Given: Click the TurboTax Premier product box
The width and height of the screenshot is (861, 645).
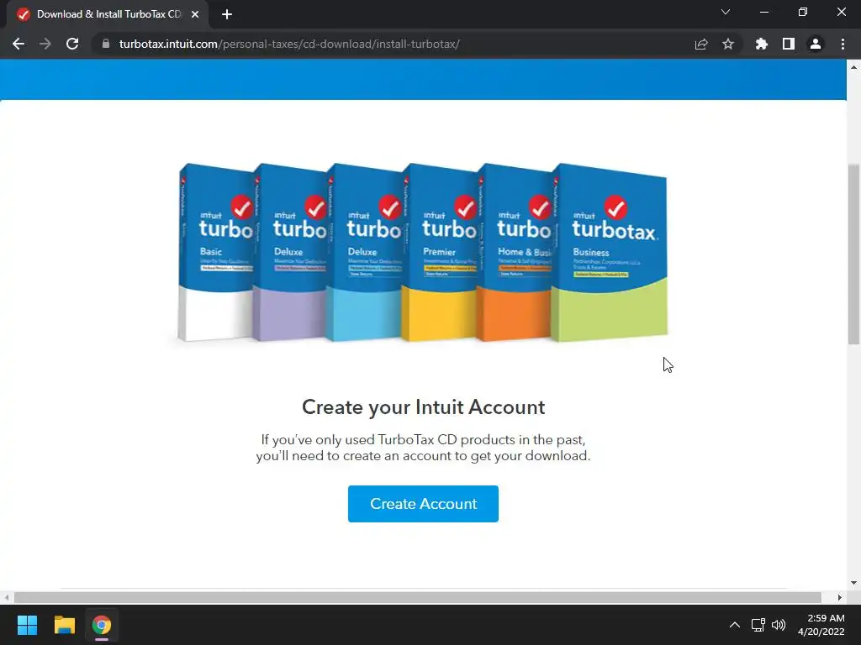Looking at the screenshot, I should 439,252.
